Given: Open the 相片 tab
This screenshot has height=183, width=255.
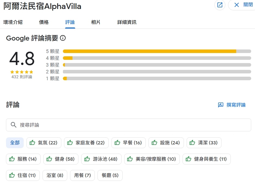Looking at the screenshot, I should (x=96, y=22).
